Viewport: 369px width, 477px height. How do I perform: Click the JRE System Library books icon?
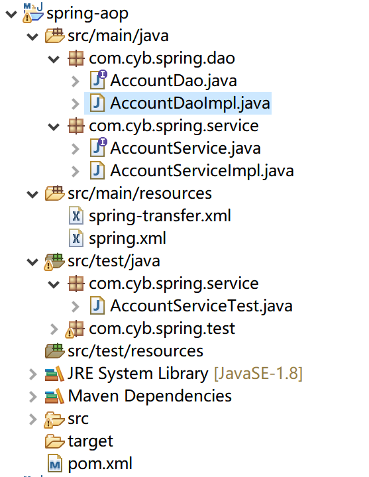[x=54, y=374]
